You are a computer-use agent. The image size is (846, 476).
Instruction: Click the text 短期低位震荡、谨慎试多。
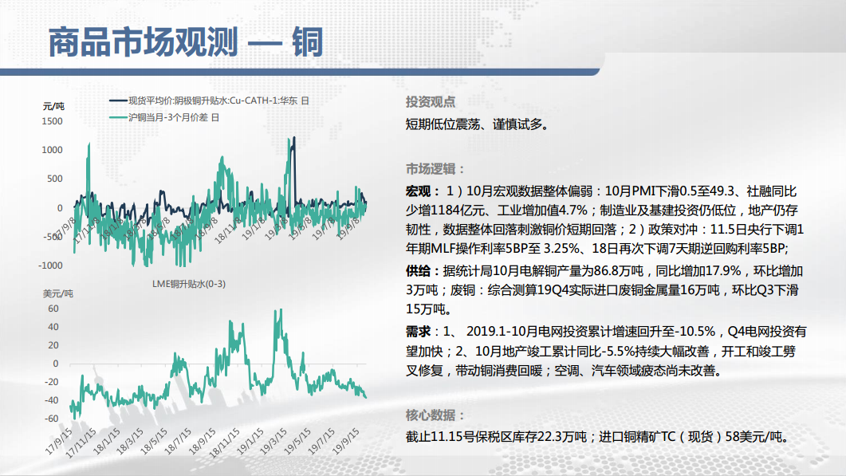[477, 124]
